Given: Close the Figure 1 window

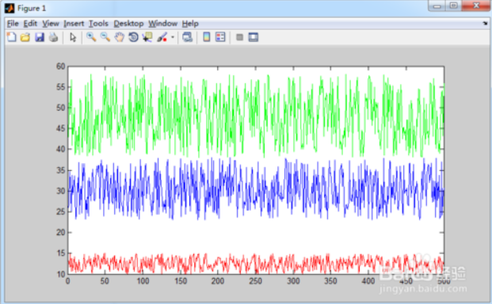Looking at the screenshot, I should tap(476, 6).
